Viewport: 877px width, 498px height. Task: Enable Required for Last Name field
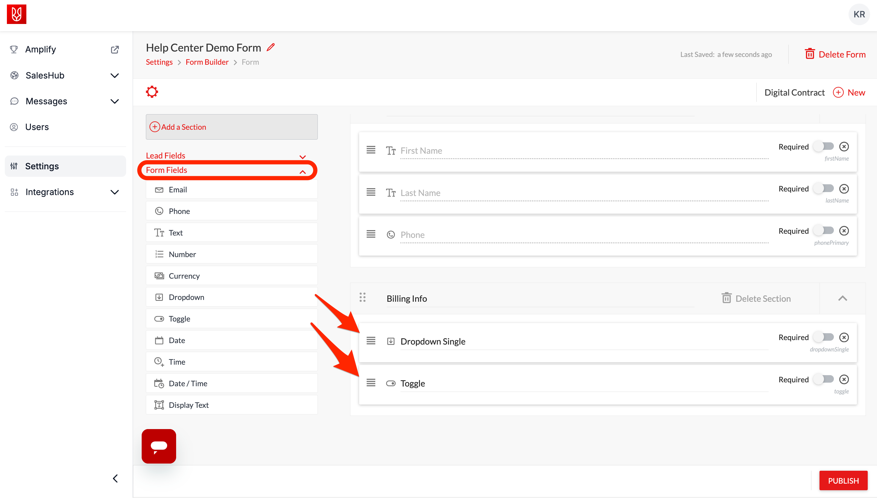(x=824, y=188)
